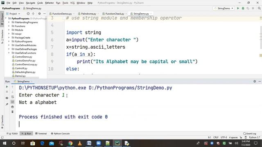Click the down-arrow stack trace icon
Viewport: 262px width, 147px height.
click(x=12, y=92)
